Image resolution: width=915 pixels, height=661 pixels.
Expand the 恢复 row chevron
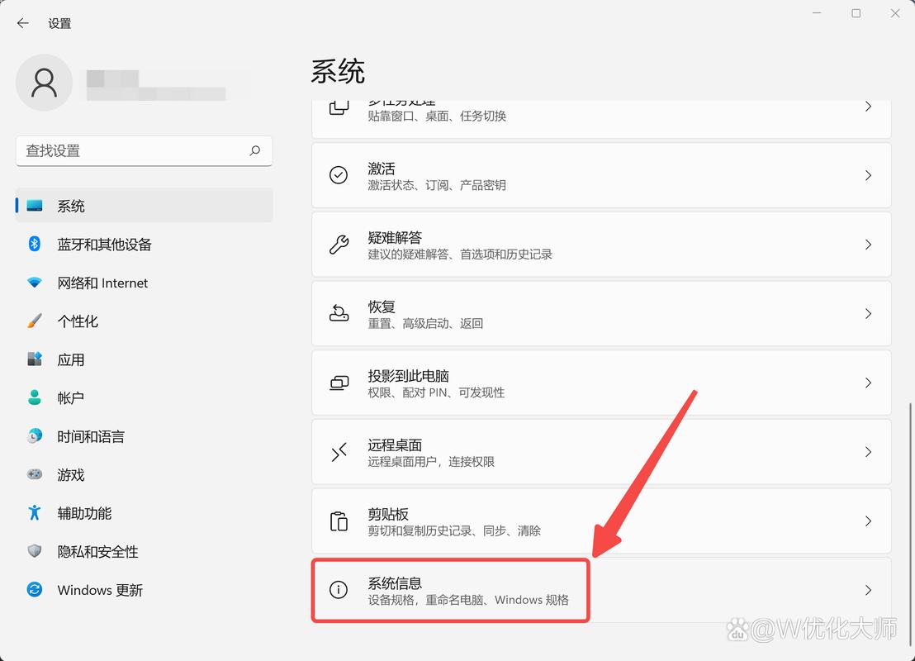867,313
